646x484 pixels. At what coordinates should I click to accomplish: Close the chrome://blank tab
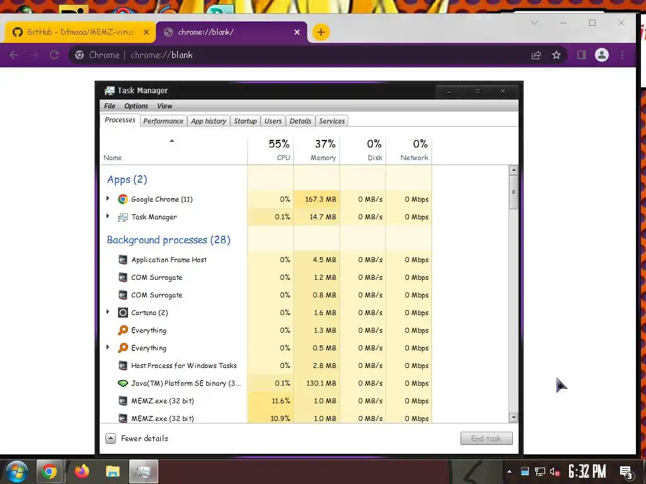297,32
